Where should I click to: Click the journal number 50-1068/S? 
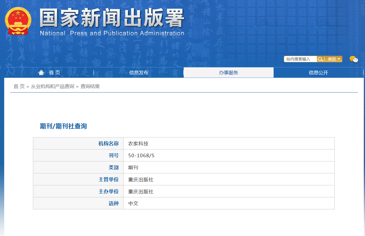[x=141, y=155]
